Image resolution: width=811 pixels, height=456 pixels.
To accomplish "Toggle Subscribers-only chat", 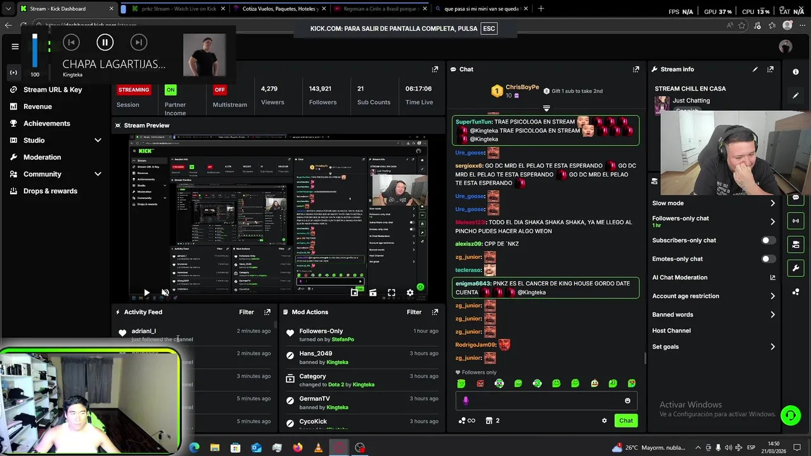I will click(768, 241).
